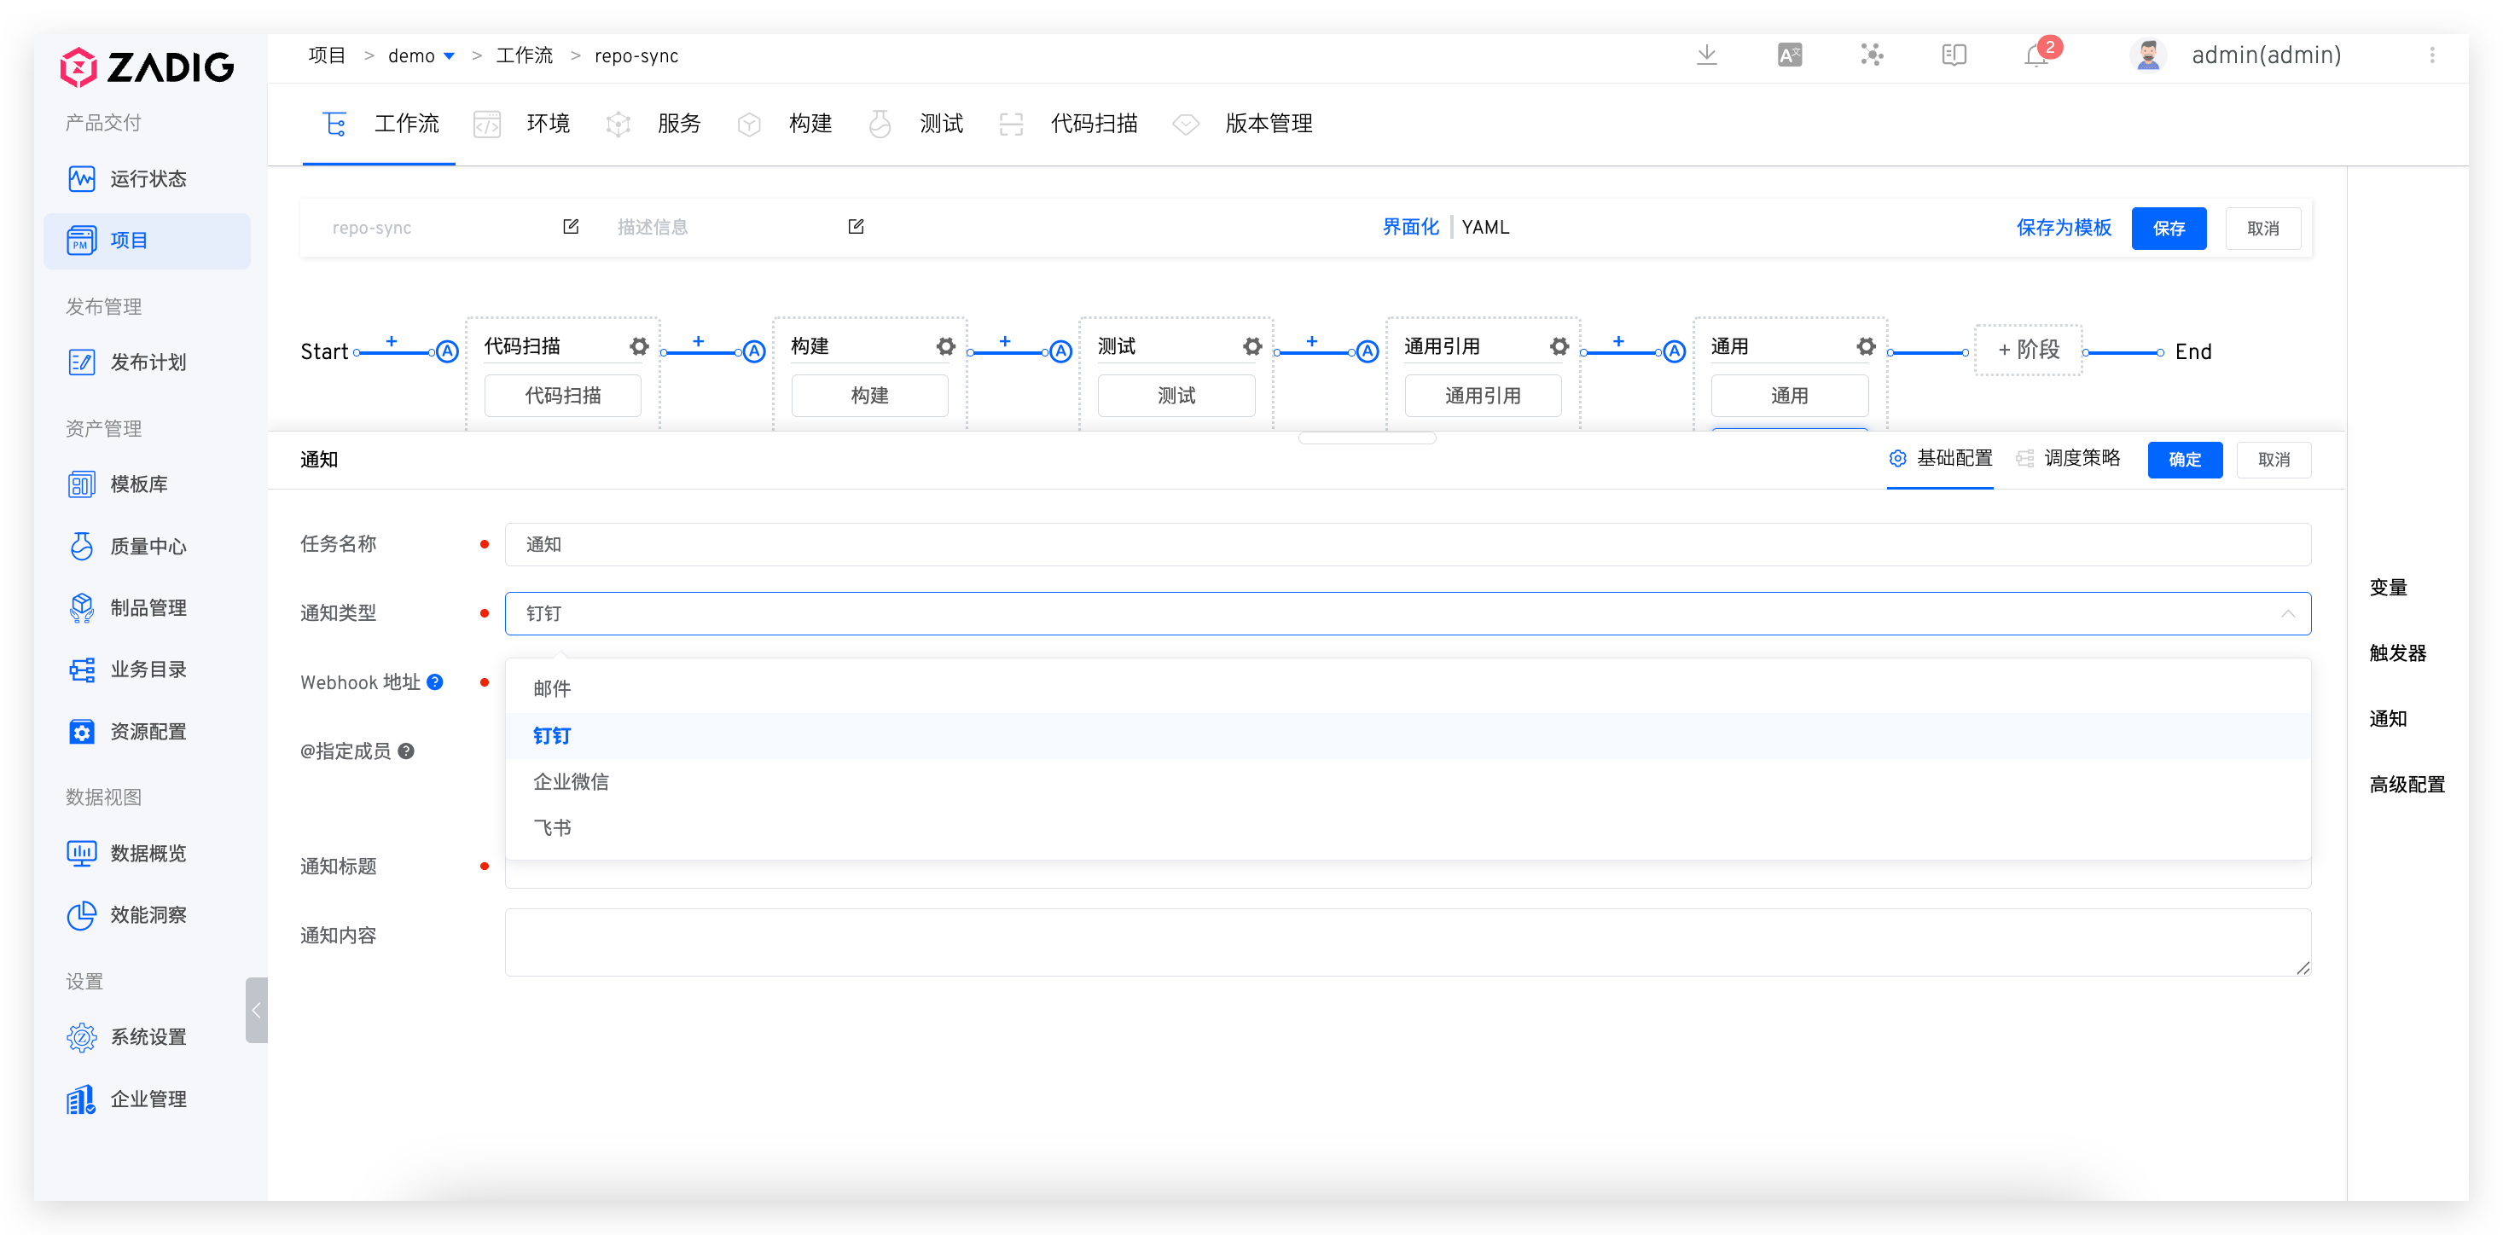2503x1235 pixels.
Task: Click the @指定成员 help question icon
Action: coord(406,751)
